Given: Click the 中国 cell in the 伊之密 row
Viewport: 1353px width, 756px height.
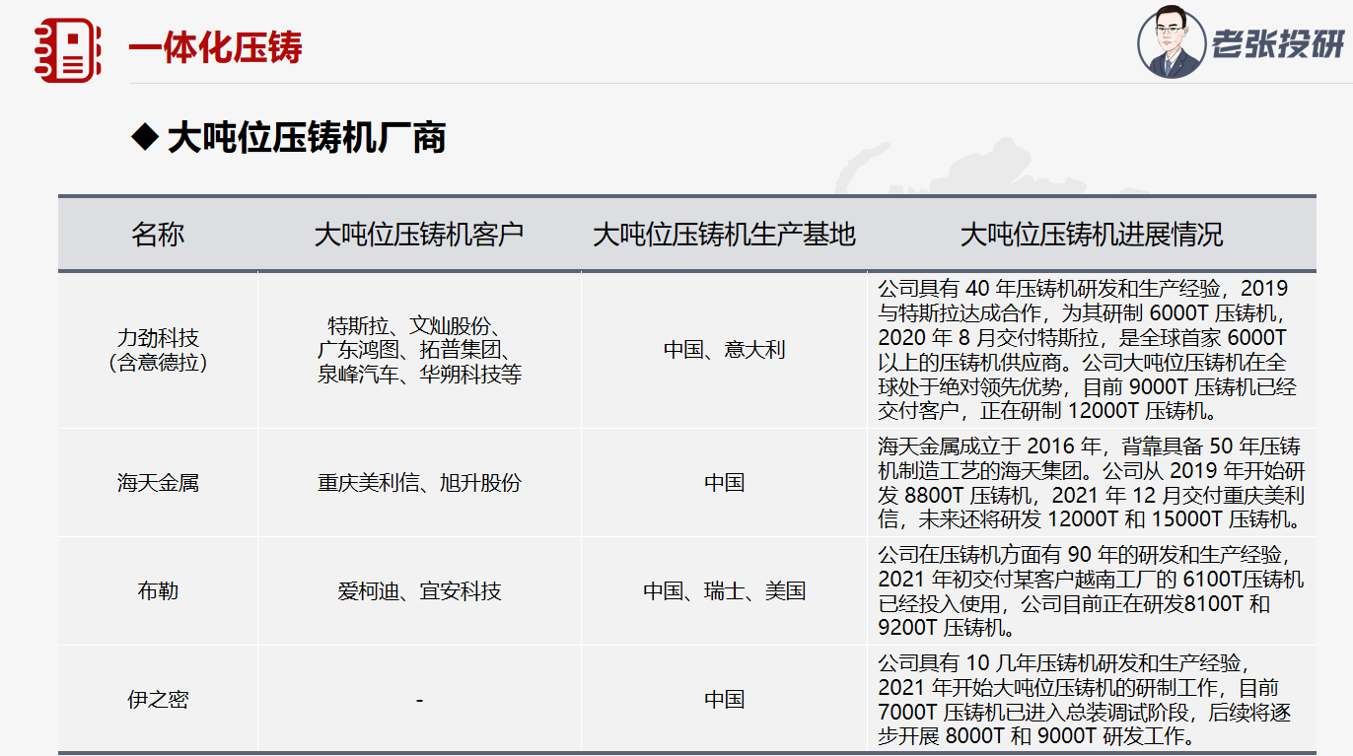Looking at the screenshot, I should click(x=724, y=700).
